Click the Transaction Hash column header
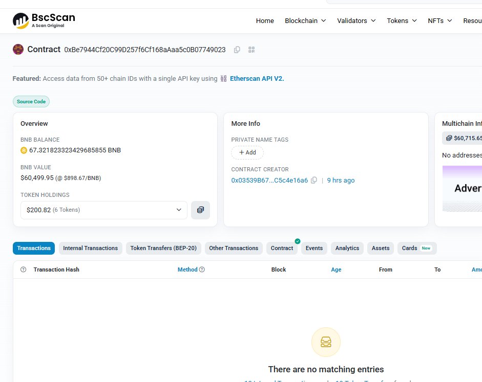 56,269
